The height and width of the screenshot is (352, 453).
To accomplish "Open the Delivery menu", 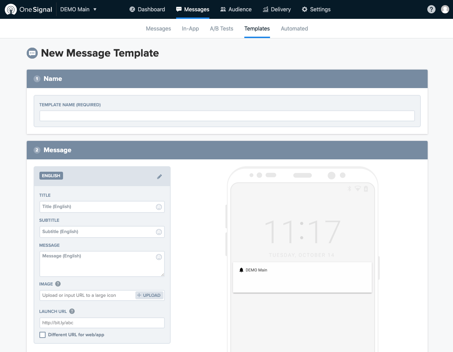I will tap(277, 9).
